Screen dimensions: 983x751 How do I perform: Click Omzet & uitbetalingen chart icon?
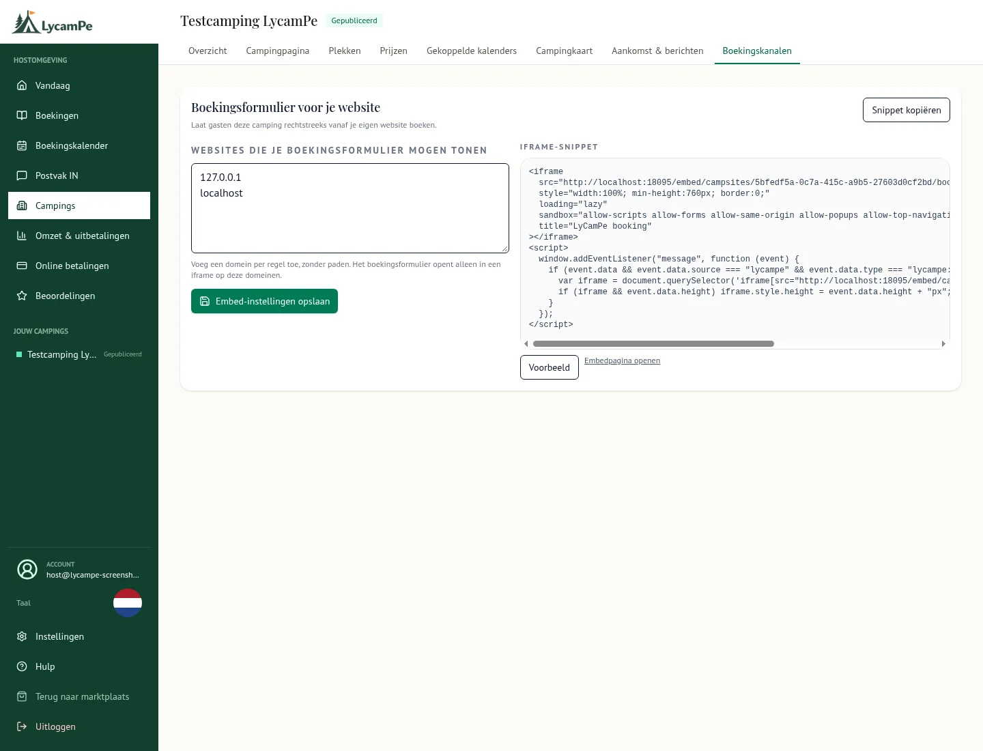click(22, 236)
